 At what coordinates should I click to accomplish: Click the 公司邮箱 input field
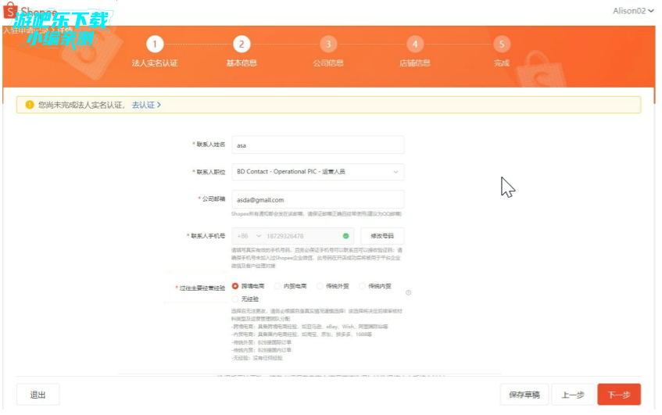point(318,199)
